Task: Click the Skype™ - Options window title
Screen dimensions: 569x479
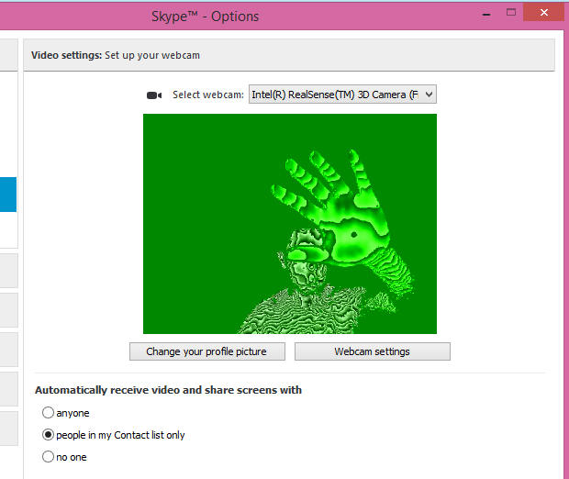Action: 205,17
